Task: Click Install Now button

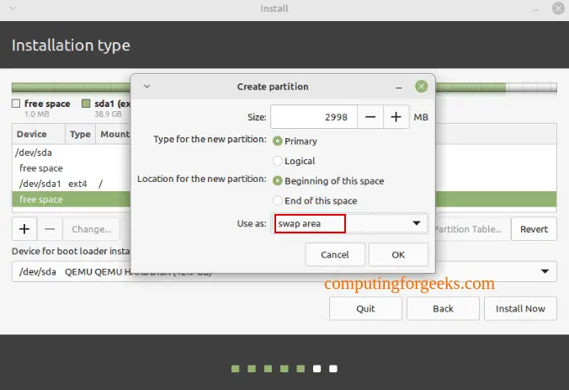Action: (x=520, y=308)
